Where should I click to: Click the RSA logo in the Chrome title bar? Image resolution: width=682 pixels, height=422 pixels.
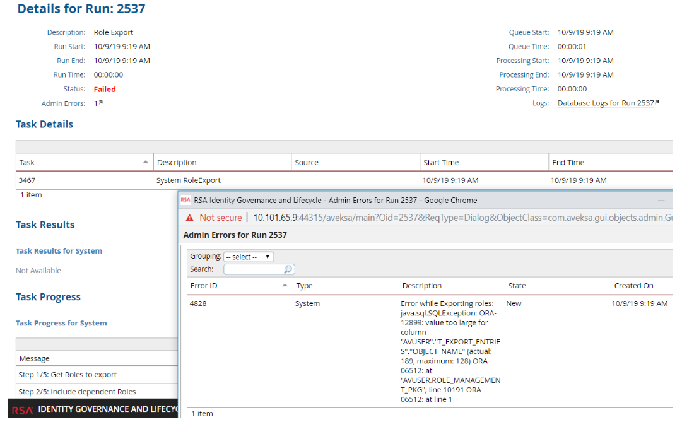tap(185, 200)
